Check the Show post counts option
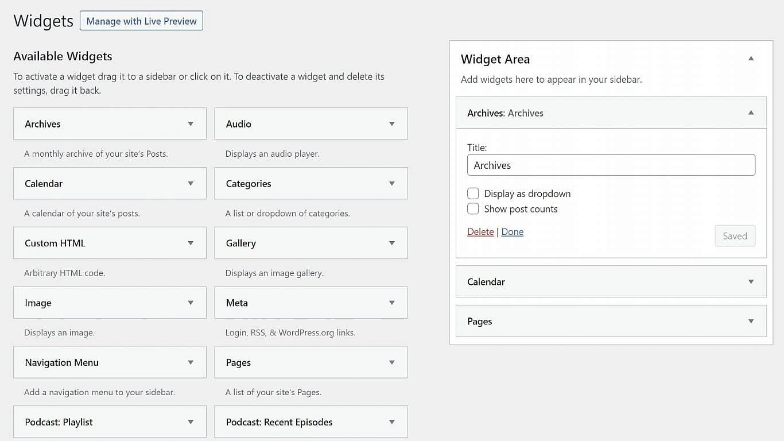 click(x=473, y=209)
